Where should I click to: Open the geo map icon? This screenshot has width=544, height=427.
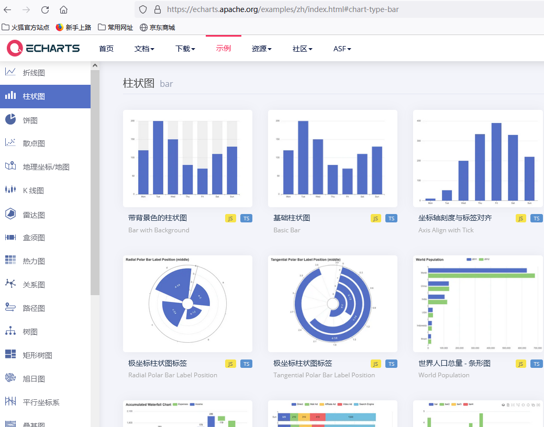[10, 166]
